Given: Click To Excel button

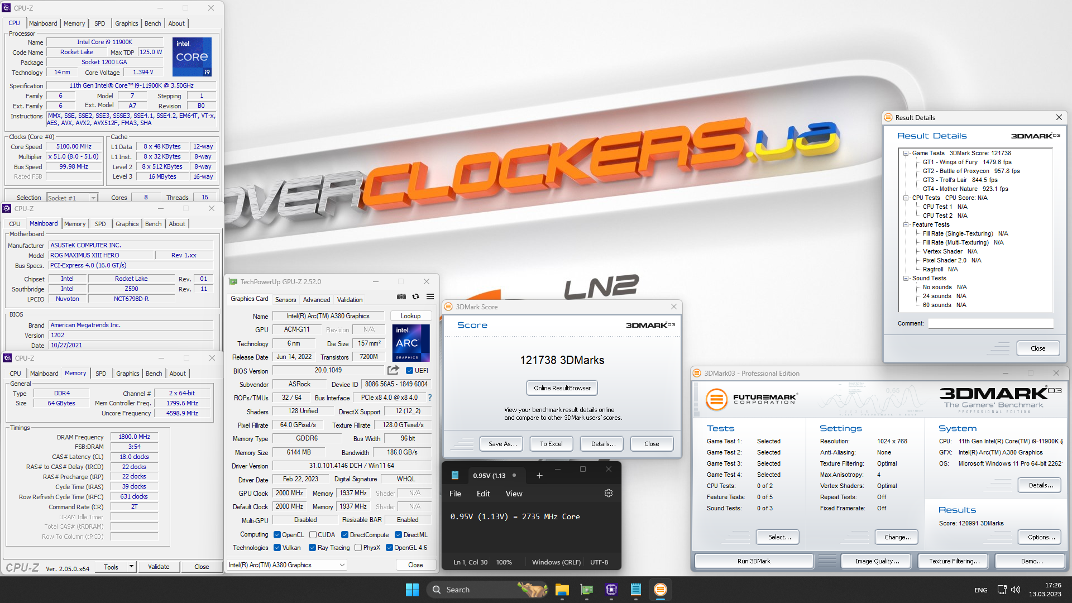Looking at the screenshot, I should tap(551, 444).
